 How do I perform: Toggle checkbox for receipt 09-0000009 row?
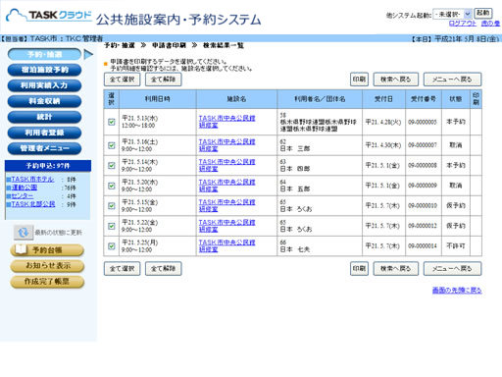112,186
